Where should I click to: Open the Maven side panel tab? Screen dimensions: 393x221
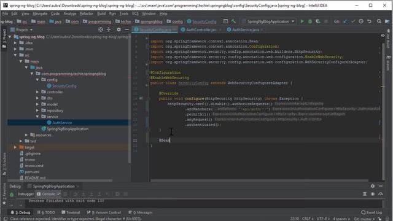coord(388,63)
